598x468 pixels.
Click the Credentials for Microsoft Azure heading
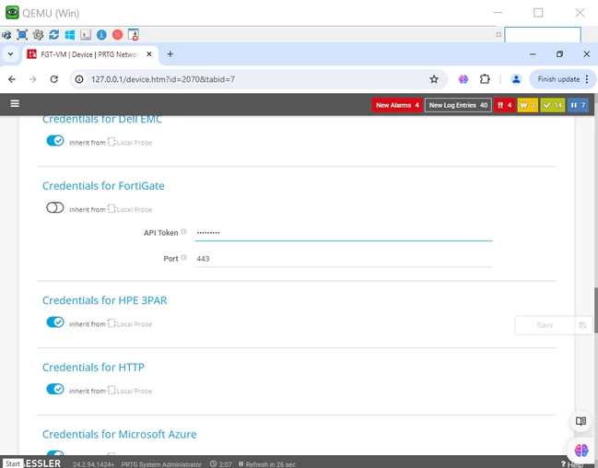pos(120,434)
